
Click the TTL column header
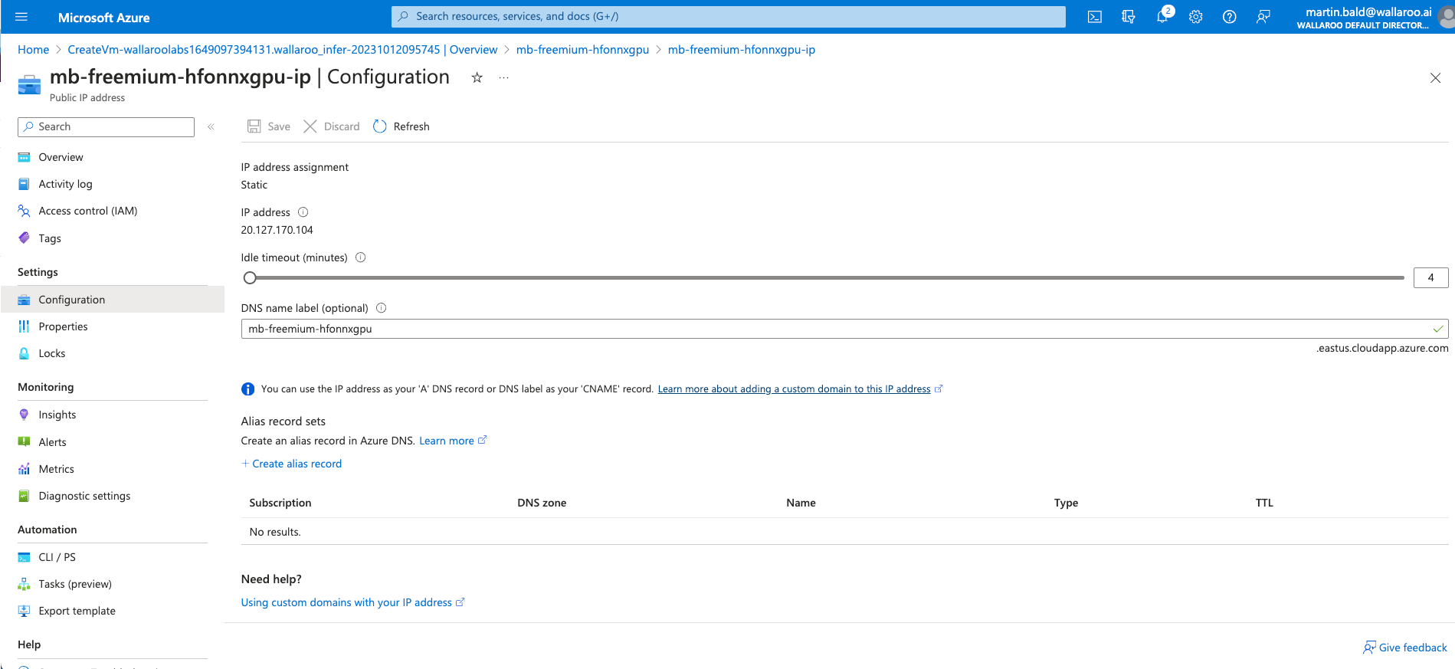[x=1264, y=503]
